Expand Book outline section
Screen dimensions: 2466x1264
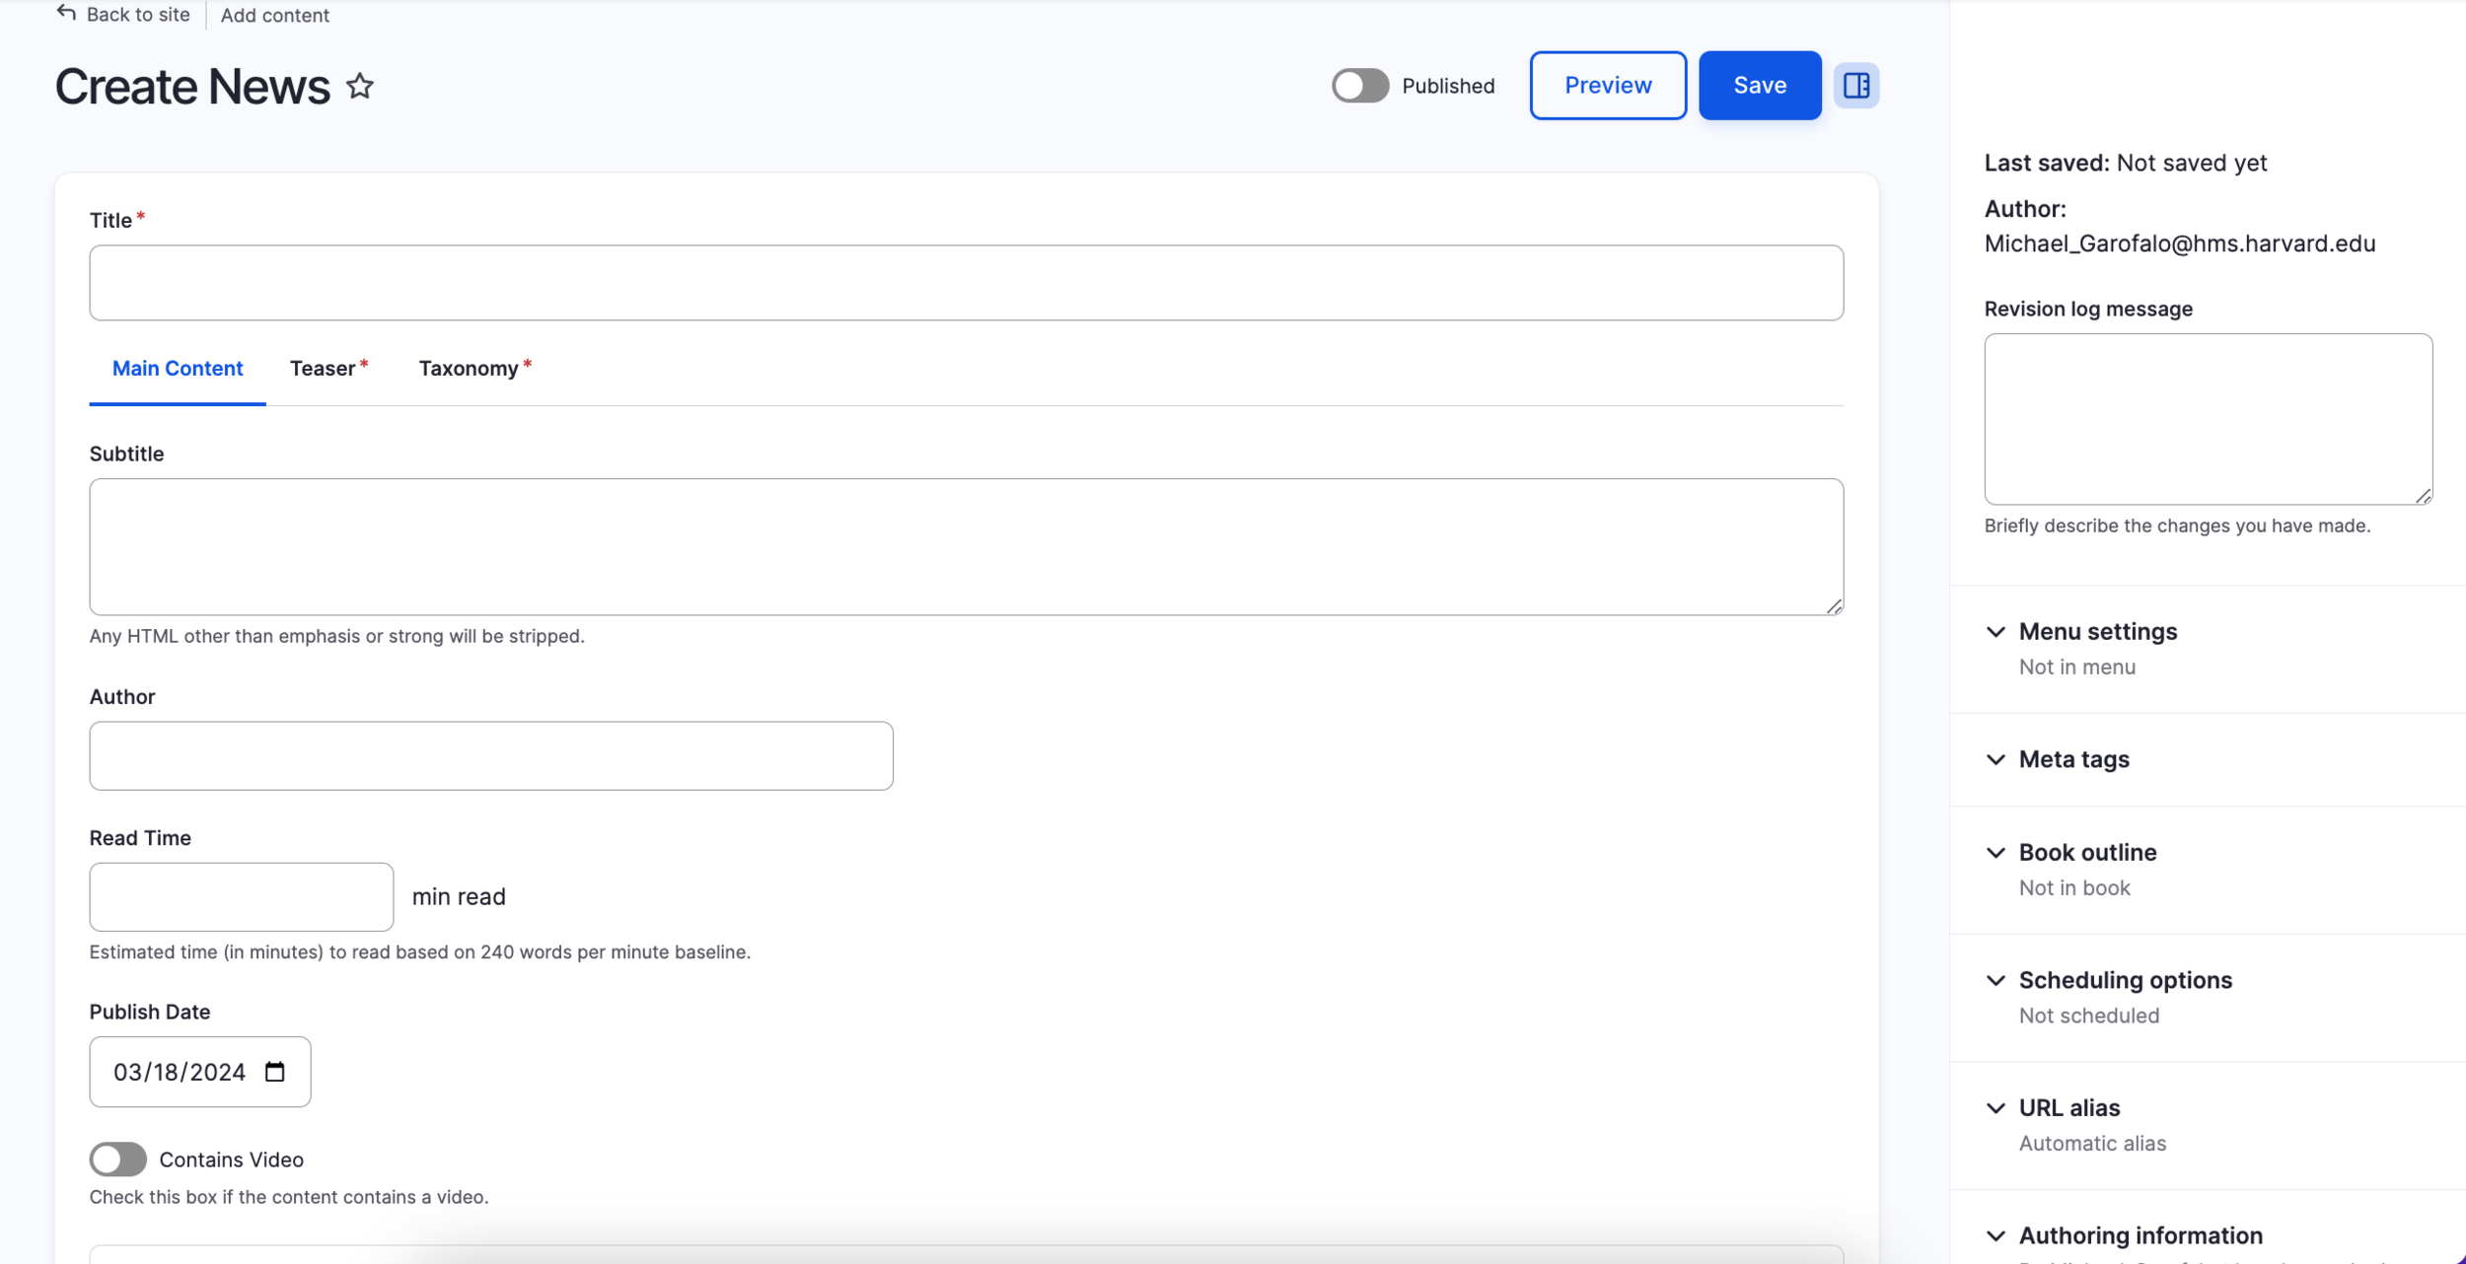point(2087,852)
